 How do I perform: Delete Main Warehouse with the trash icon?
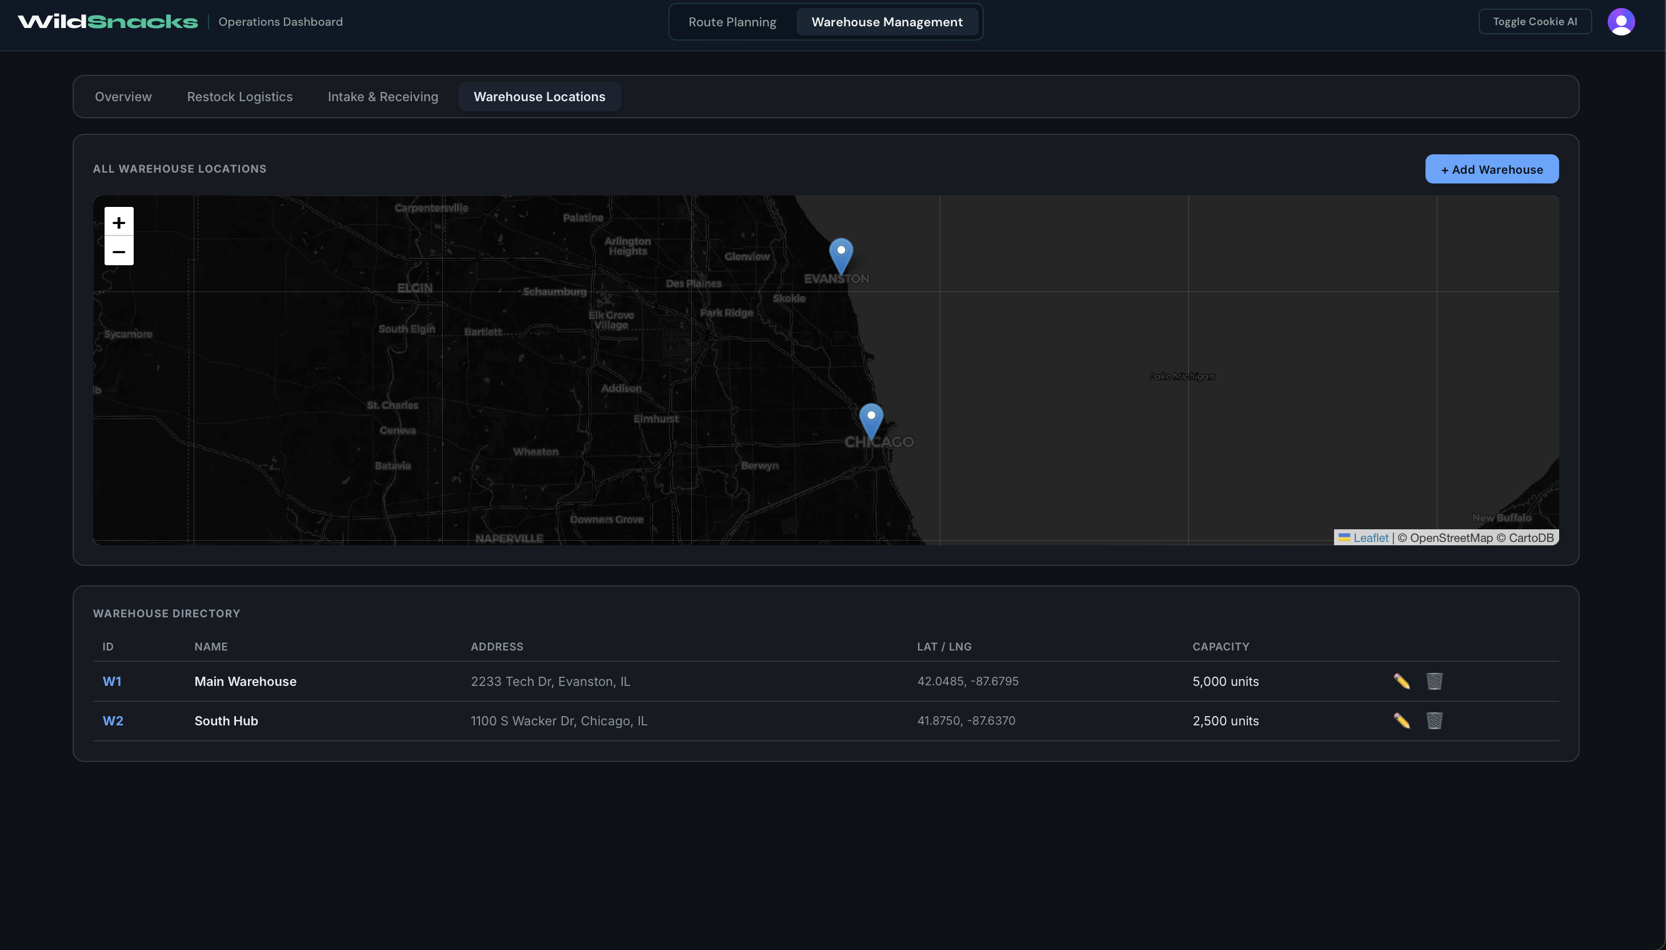1434,681
